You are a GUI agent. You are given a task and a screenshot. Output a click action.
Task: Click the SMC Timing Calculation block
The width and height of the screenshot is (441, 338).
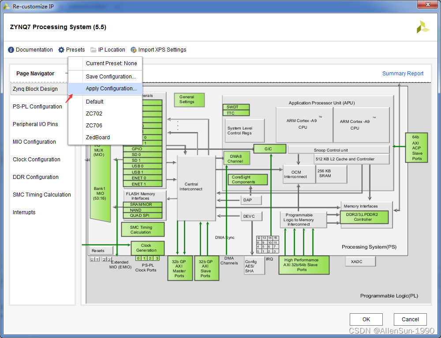click(x=143, y=229)
